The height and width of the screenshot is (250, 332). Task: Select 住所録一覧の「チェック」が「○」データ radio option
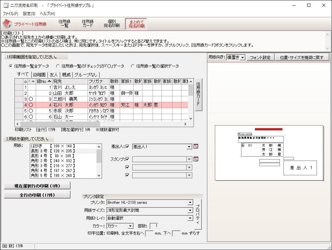(58, 66)
